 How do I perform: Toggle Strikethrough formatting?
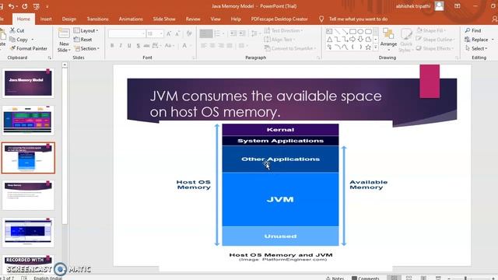146,46
